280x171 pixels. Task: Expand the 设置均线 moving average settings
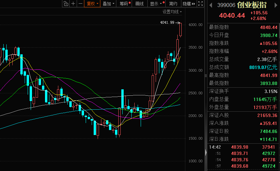(172, 12)
